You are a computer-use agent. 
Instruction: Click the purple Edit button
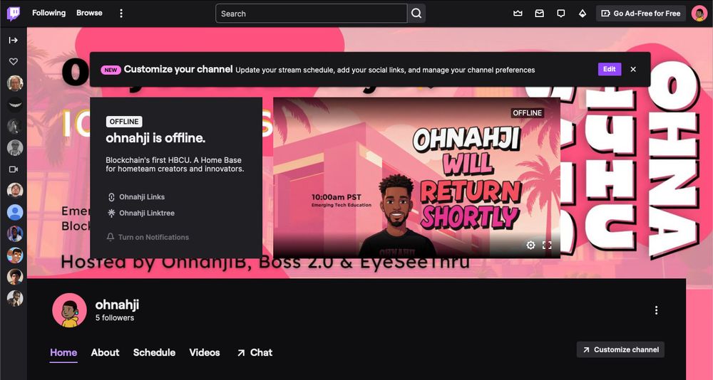pos(610,70)
